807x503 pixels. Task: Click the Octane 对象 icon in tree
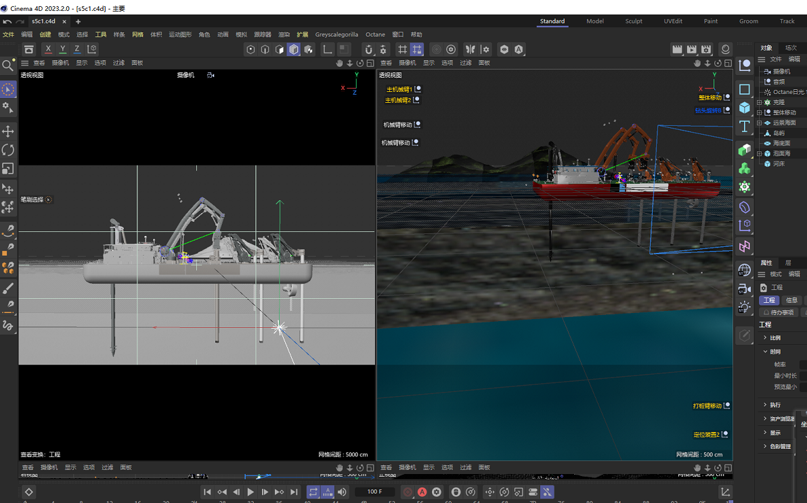pos(767,92)
